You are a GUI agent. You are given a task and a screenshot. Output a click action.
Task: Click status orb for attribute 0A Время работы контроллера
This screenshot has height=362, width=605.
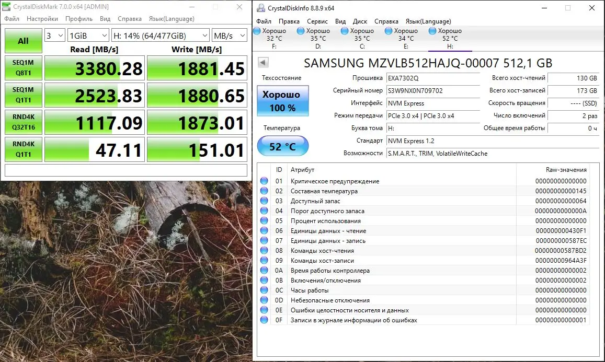[x=264, y=271]
